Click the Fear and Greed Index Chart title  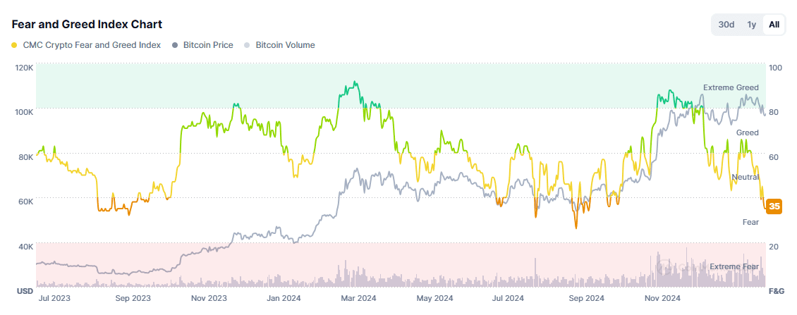pyautogui.click(x=87, y=24)
